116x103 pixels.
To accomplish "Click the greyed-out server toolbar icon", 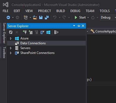I will [x=37, y=32].
